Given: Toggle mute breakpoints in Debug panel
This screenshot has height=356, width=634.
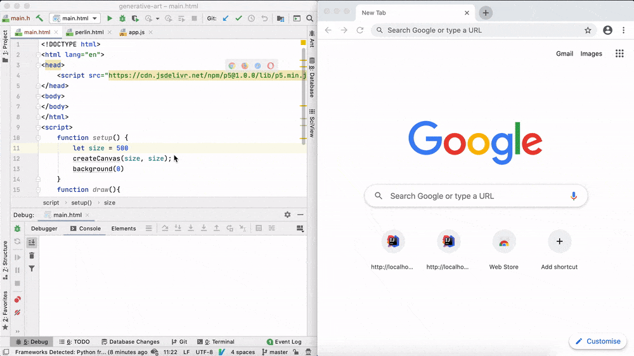Looking at the screenshot, I should tap(17, 312).
